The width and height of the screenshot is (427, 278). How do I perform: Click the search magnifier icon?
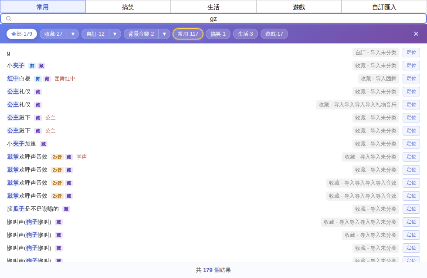coord(9,18)
